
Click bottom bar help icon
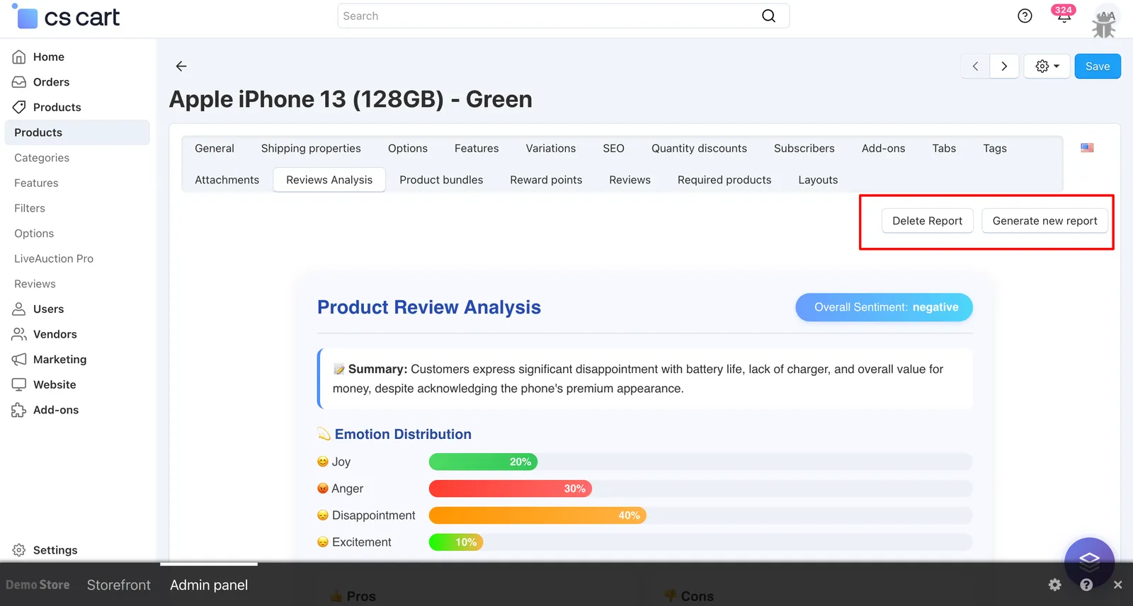pyautogui.click(x=1086, y=585)
